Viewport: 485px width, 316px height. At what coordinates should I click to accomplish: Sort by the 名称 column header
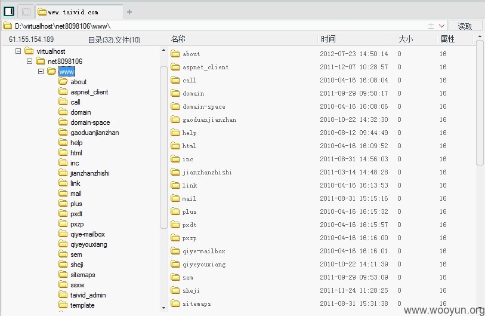click(178, 39)
